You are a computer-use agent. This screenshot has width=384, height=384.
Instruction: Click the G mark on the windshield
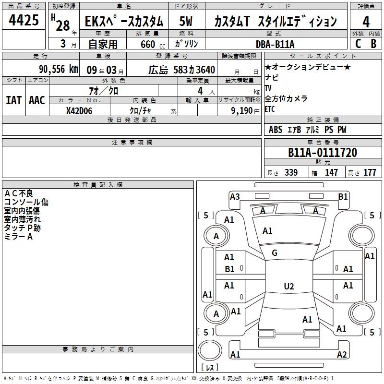275,253
